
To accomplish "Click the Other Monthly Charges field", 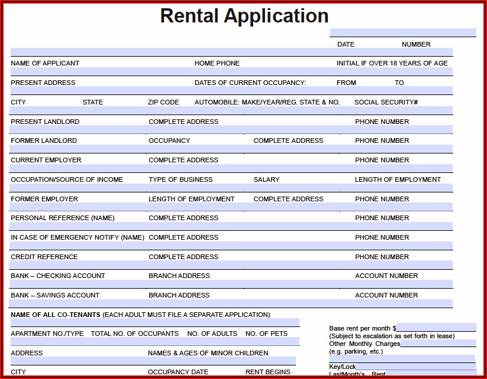I will click(x=438, y=343).
